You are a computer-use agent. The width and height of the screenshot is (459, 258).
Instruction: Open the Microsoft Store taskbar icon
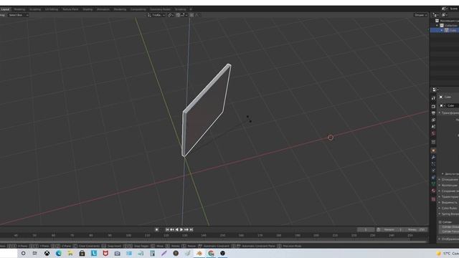click(x=82, y=253)
